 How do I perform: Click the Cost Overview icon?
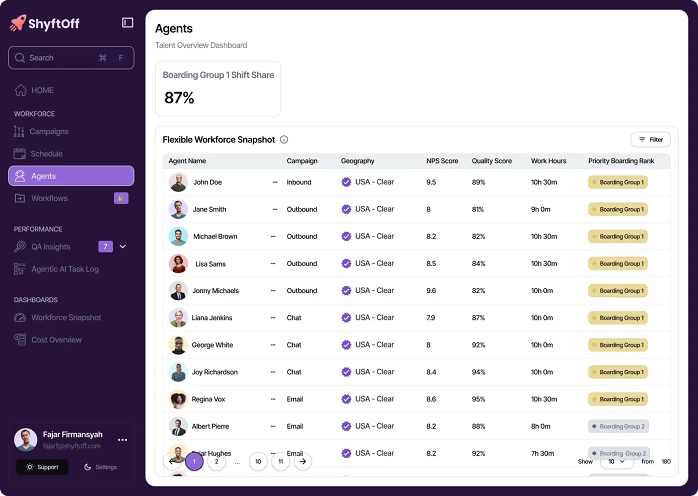(x=20, y=340)
